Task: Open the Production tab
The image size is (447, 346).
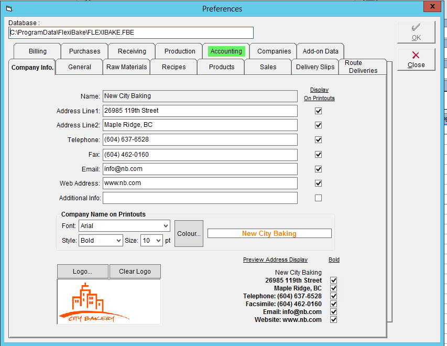Action: point(180,51)
